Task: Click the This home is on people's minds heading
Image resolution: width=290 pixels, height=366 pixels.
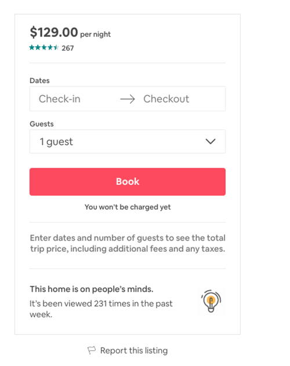Action: pos(92,289)
